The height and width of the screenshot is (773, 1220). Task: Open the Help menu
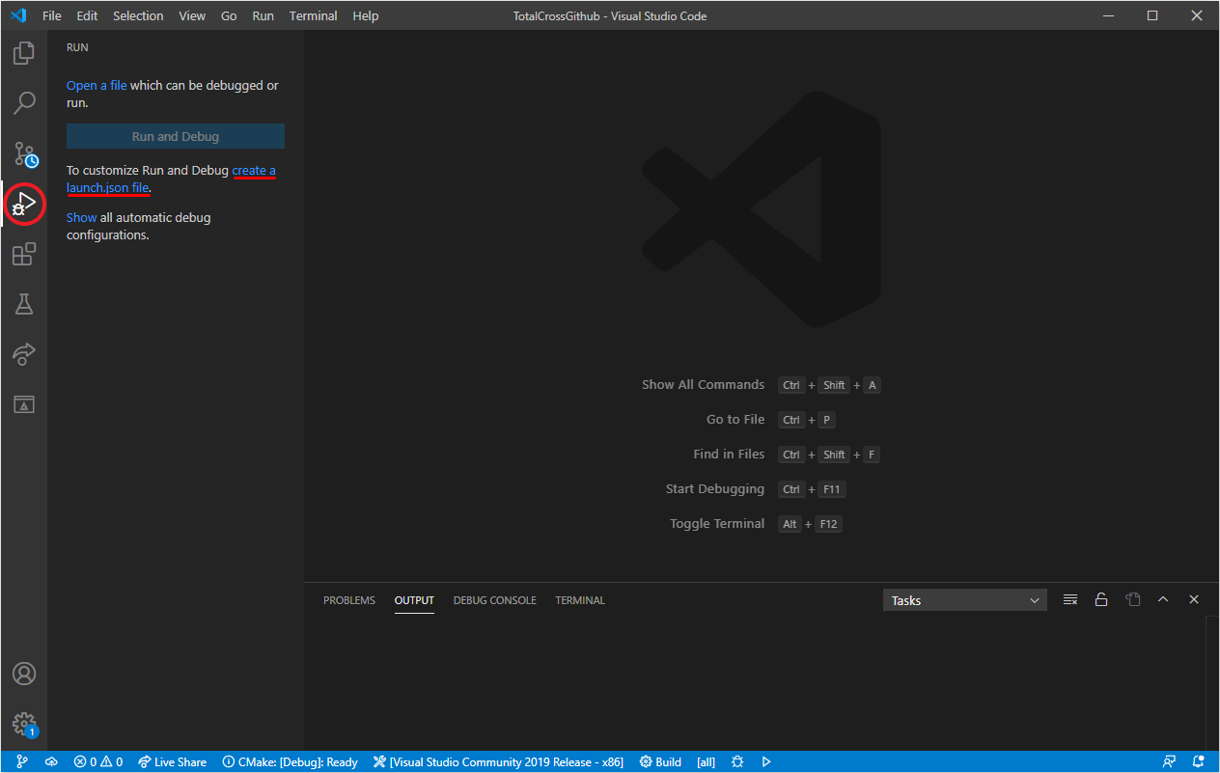pyautogui.click(x=366, y=15)
